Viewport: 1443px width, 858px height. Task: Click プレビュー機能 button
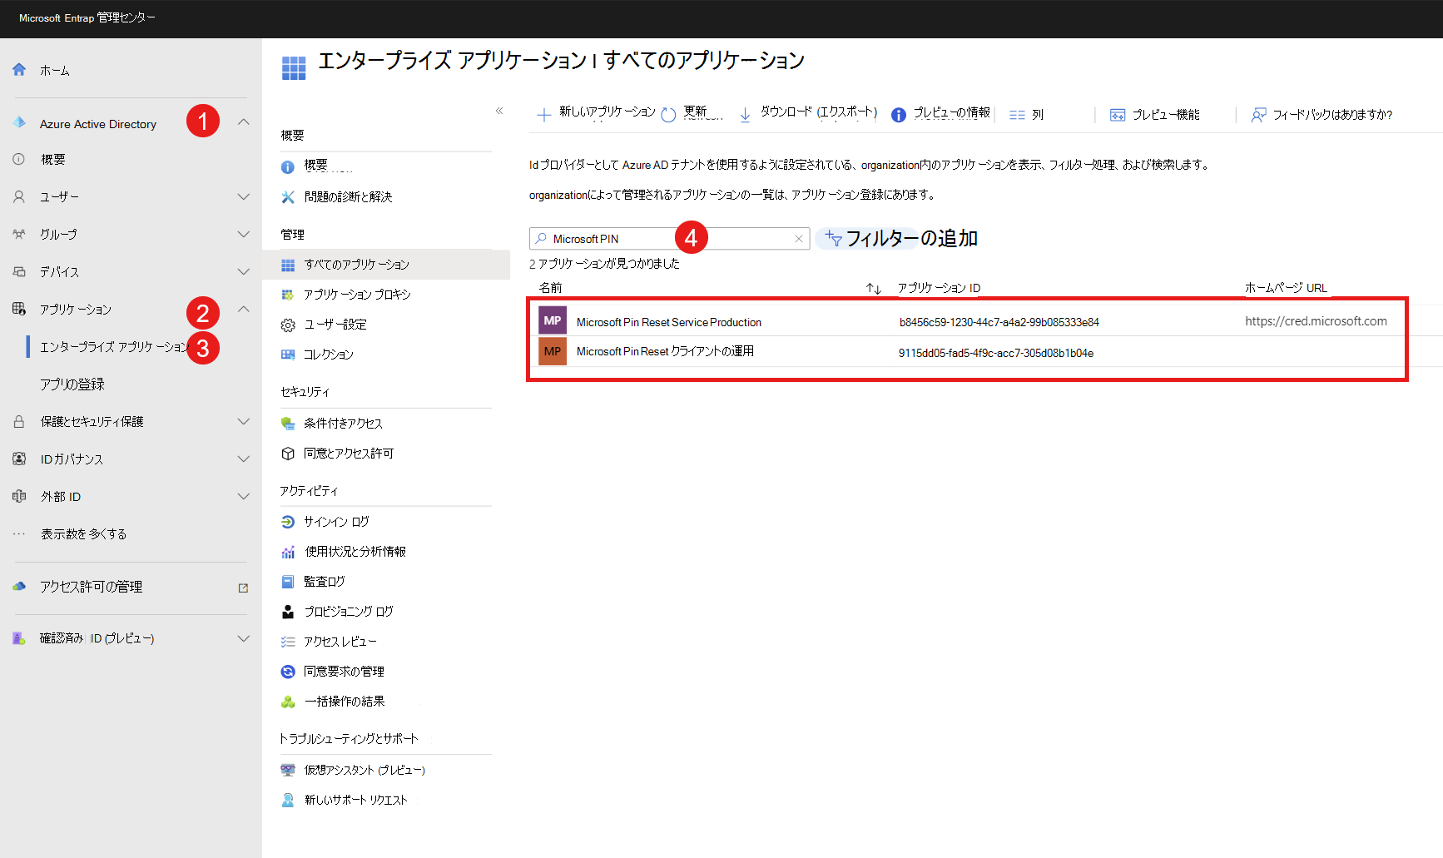(1155, 115)
